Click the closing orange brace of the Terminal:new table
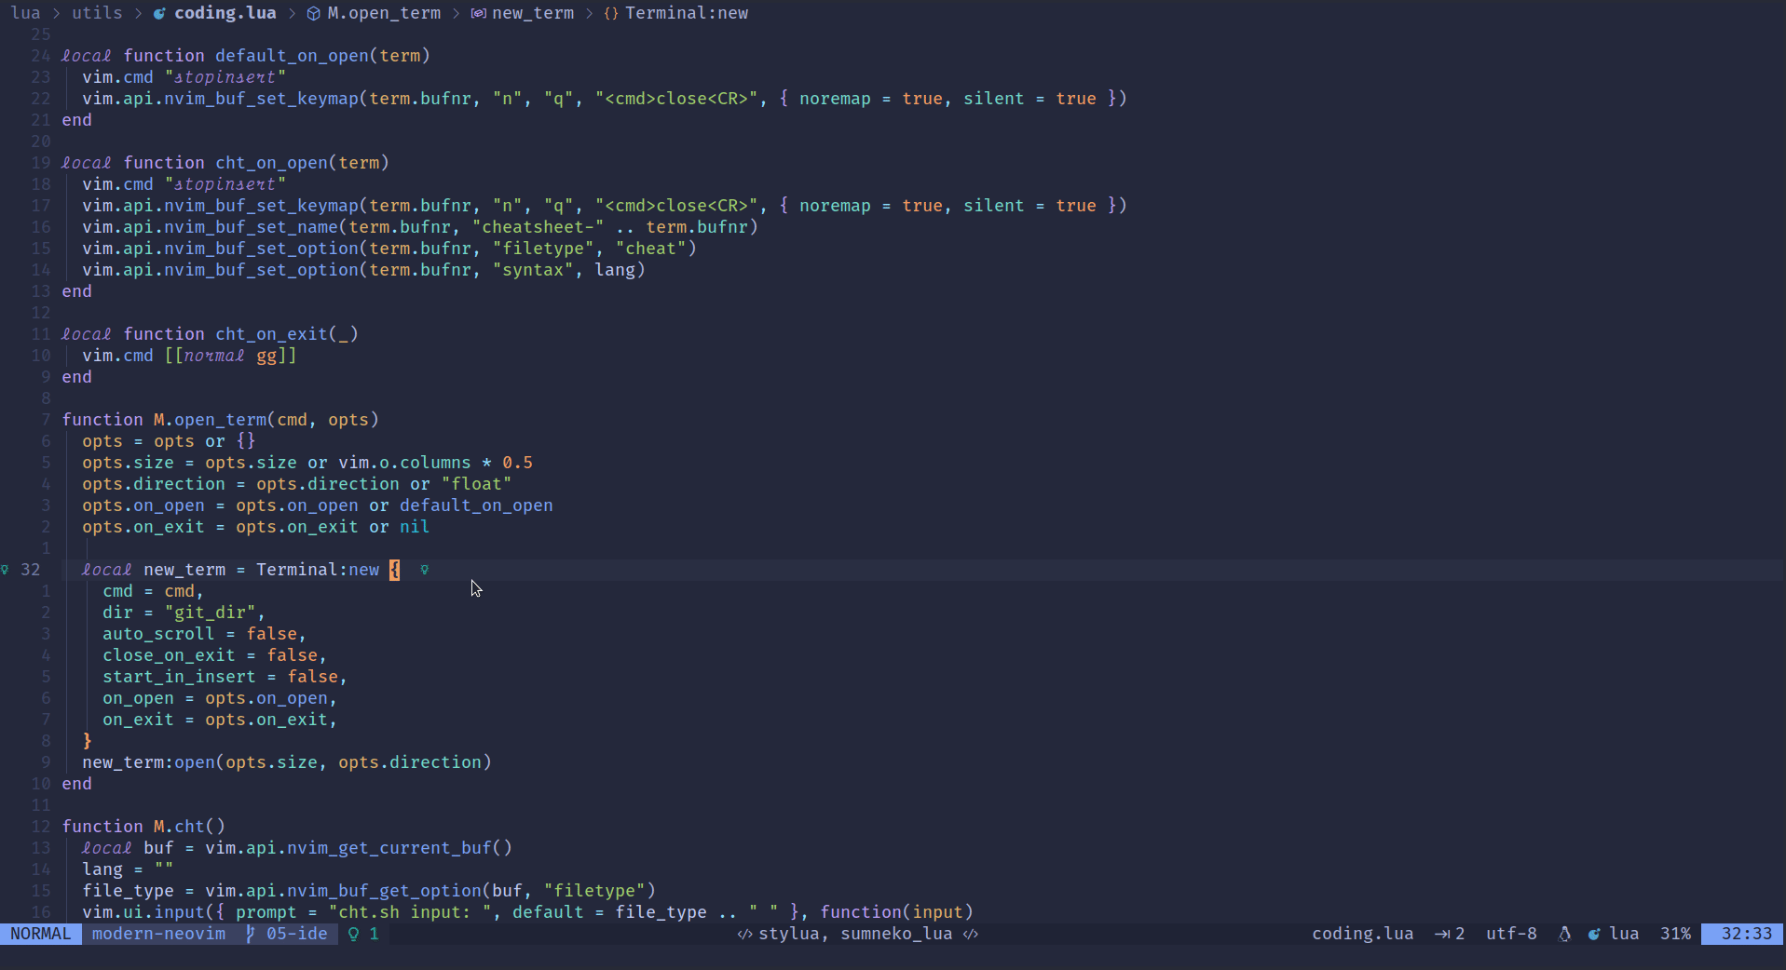Viewport: 1786px width, 970px height. (x=88, y=741)
